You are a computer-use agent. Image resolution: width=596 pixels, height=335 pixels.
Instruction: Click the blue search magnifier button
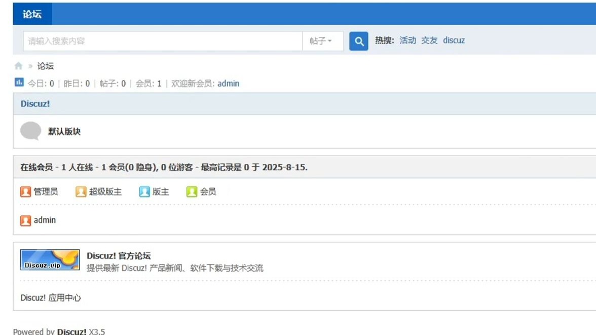(x=358, y=41)
